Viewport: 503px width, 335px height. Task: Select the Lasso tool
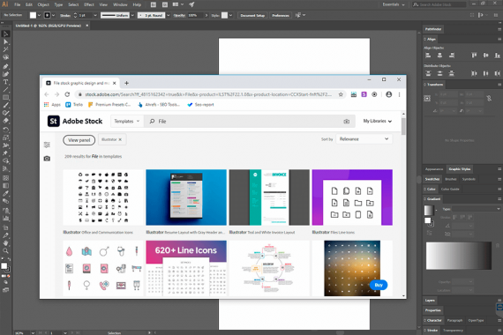click(5, 57)
